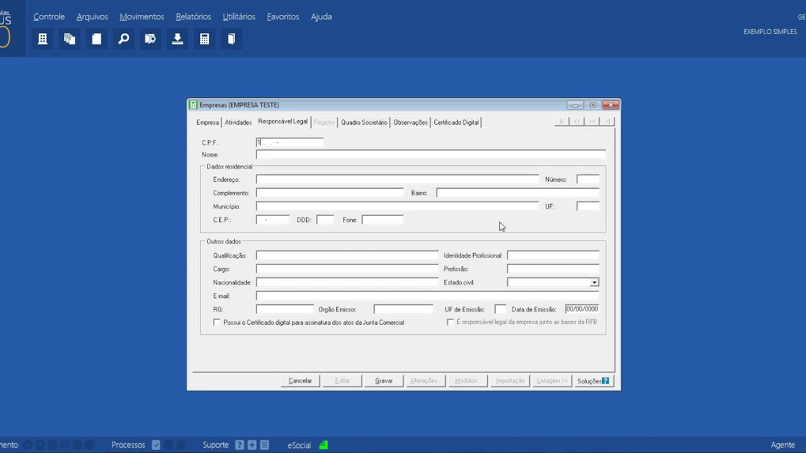This screenshot has height=453, width=806.
Task: Click into the Endereço field
Action: pyautogui.click(x=397, y=179)
